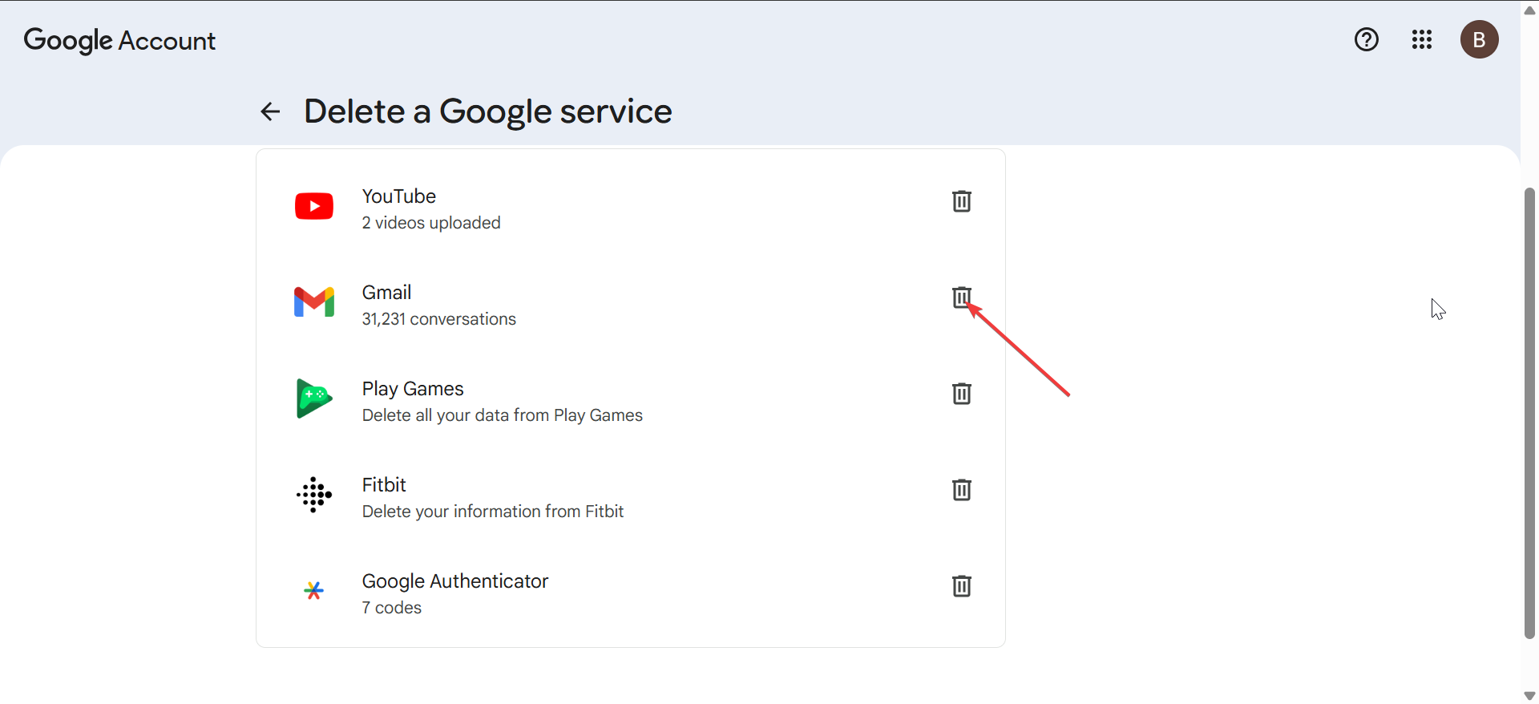Select the Gmail service name
Screen dimensions: 1539x704
(x=386, y=293)
